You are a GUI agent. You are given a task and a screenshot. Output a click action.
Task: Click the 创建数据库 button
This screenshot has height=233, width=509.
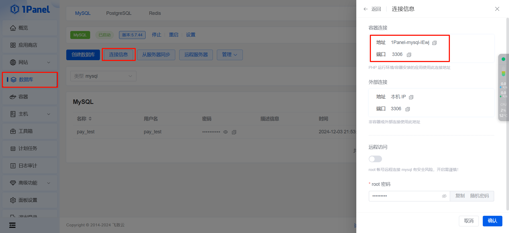coord(83,55)
